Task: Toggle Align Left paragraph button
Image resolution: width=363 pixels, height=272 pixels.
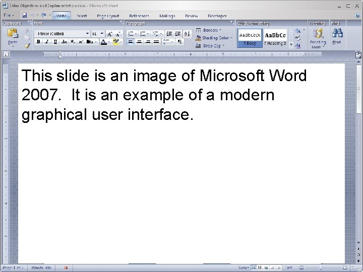Action: 131,42
